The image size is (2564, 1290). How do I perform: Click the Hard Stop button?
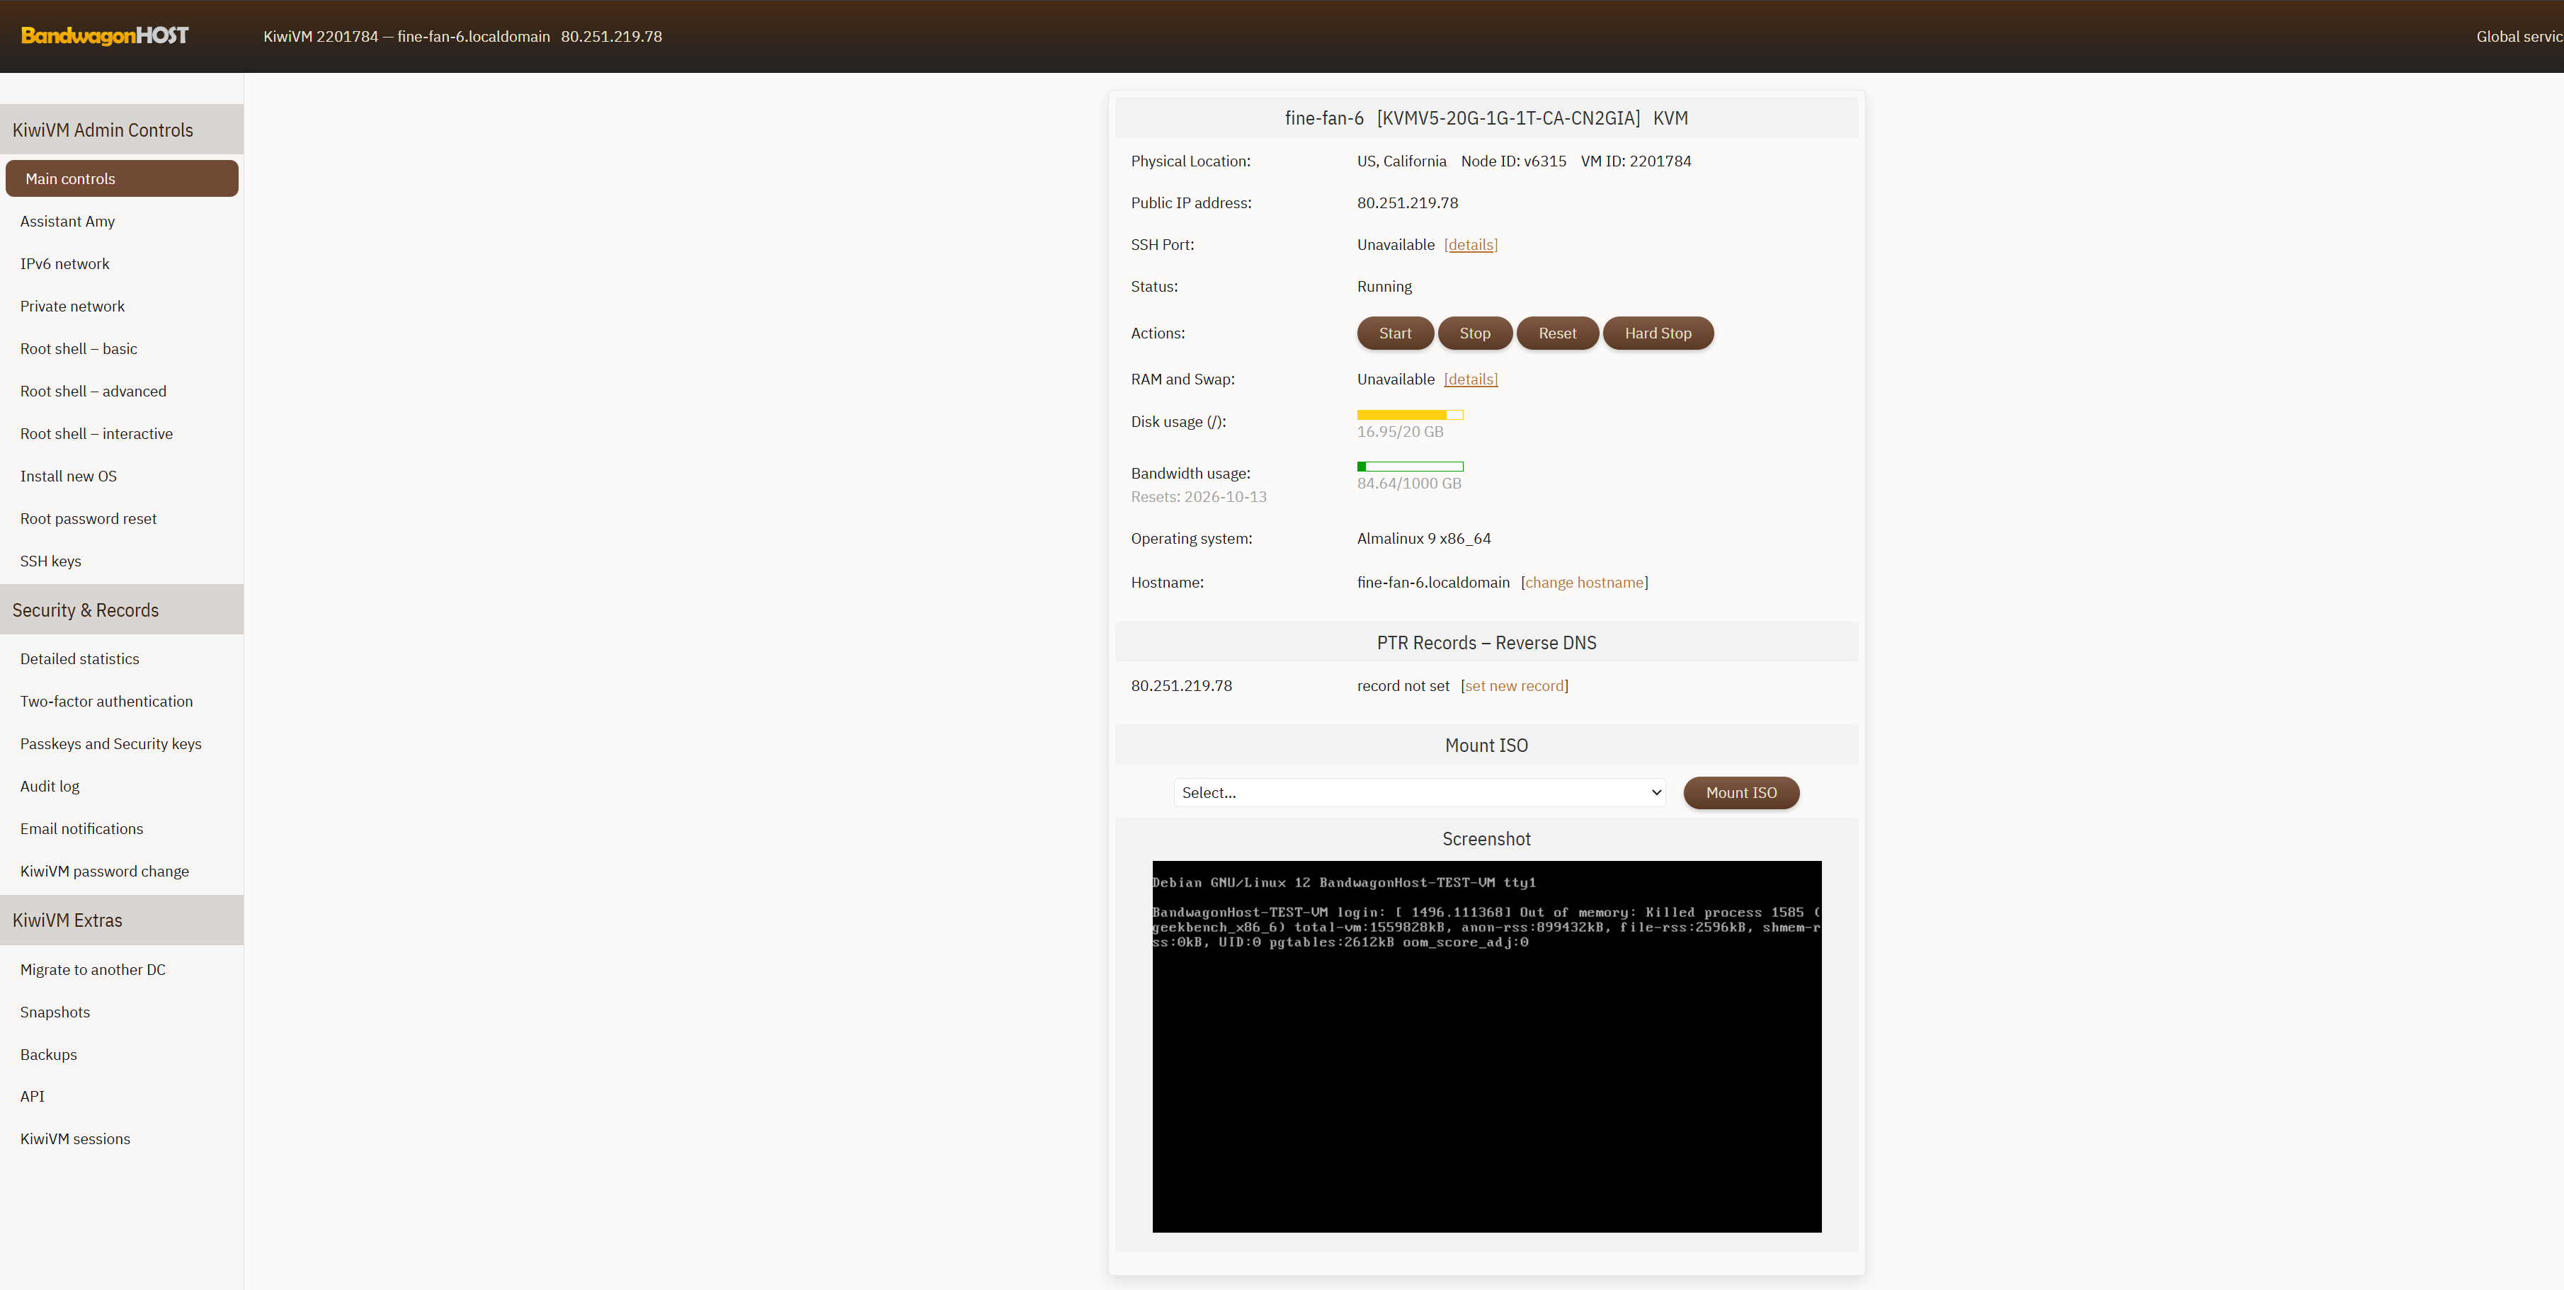click(x=1657, y=333)
